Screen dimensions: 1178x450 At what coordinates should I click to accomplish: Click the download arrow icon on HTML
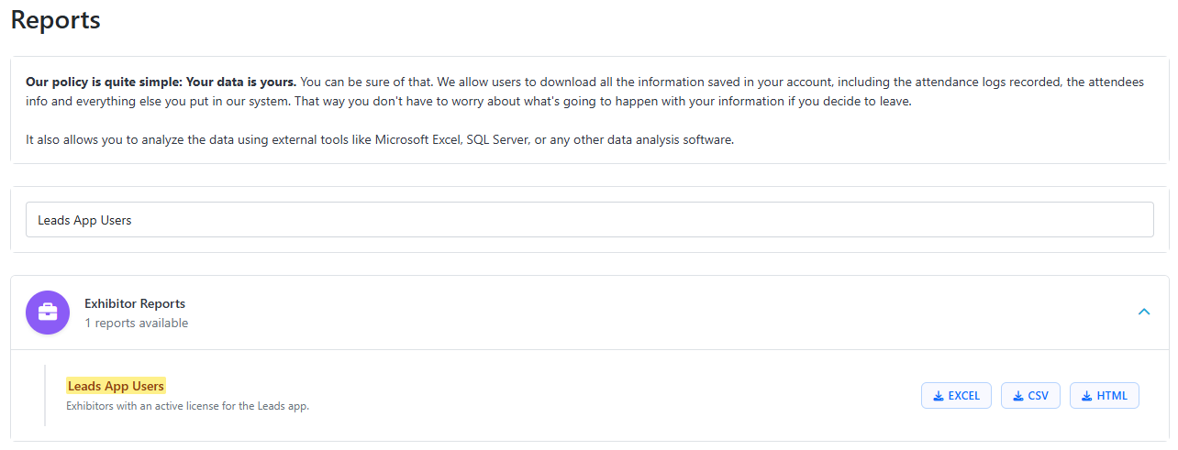point(1087,396)
